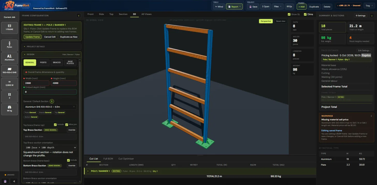The image size is (377, 185).
Task: Open summary Settings gear button
Action: [x=361, y=16]
